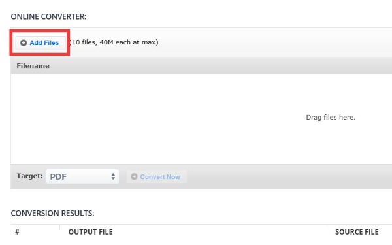This screenshot has width=392, height=245.
Task: Click the Target label
Action: (29, 176)
